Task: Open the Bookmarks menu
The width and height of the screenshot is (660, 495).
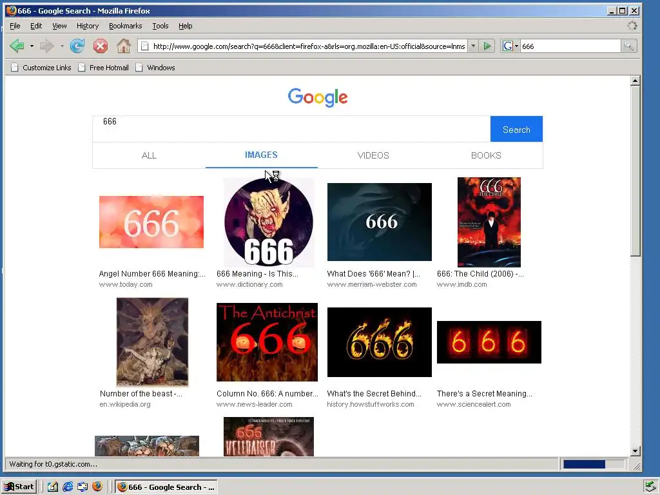Action: (126, 26)
